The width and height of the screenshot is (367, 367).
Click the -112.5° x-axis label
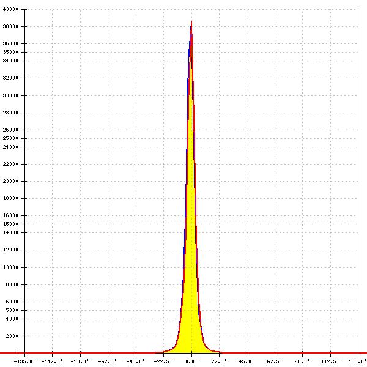click(52, 361)
